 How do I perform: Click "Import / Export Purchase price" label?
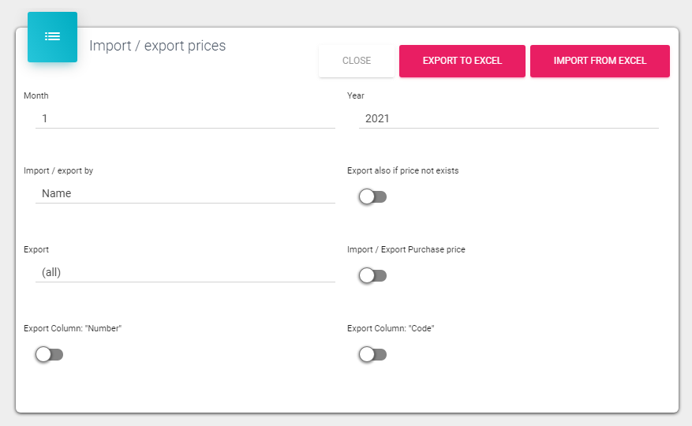406,249
